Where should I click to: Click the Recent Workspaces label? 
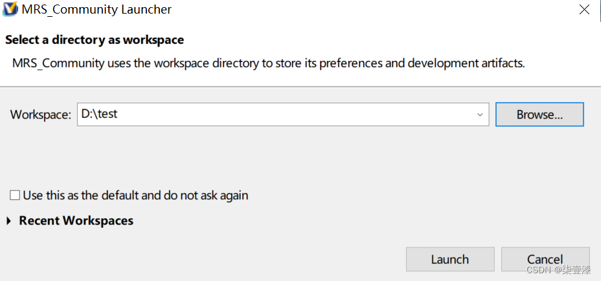[76, 221]
